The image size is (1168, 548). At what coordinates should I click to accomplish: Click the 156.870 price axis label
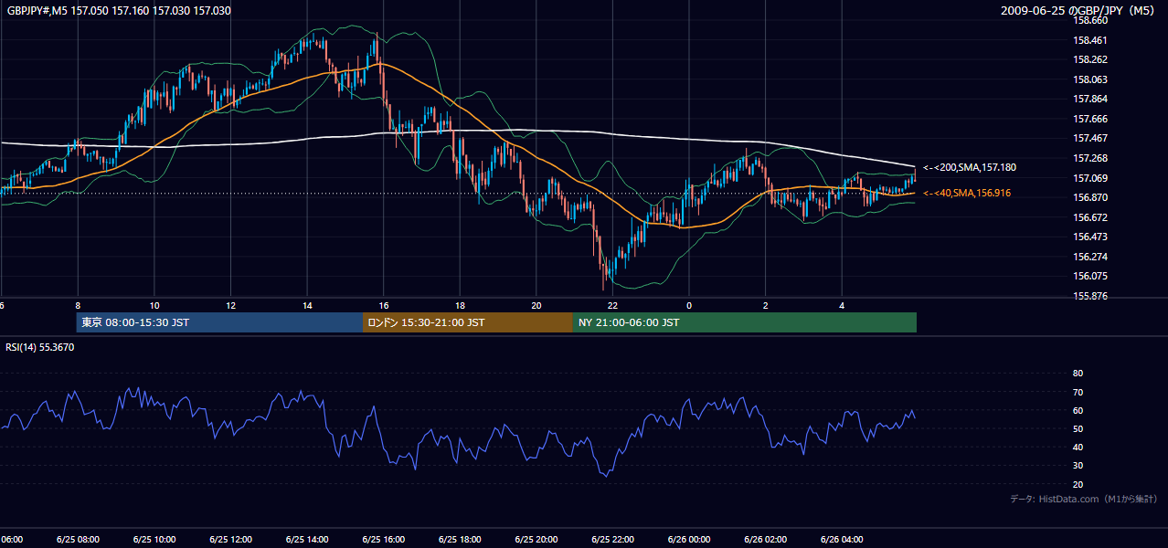1090,197
